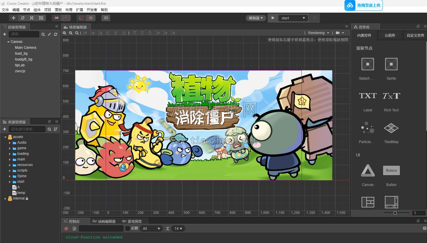This screenshot has width=427, height=243.
Task: Focus the console filter input
Action: [101, 228]
